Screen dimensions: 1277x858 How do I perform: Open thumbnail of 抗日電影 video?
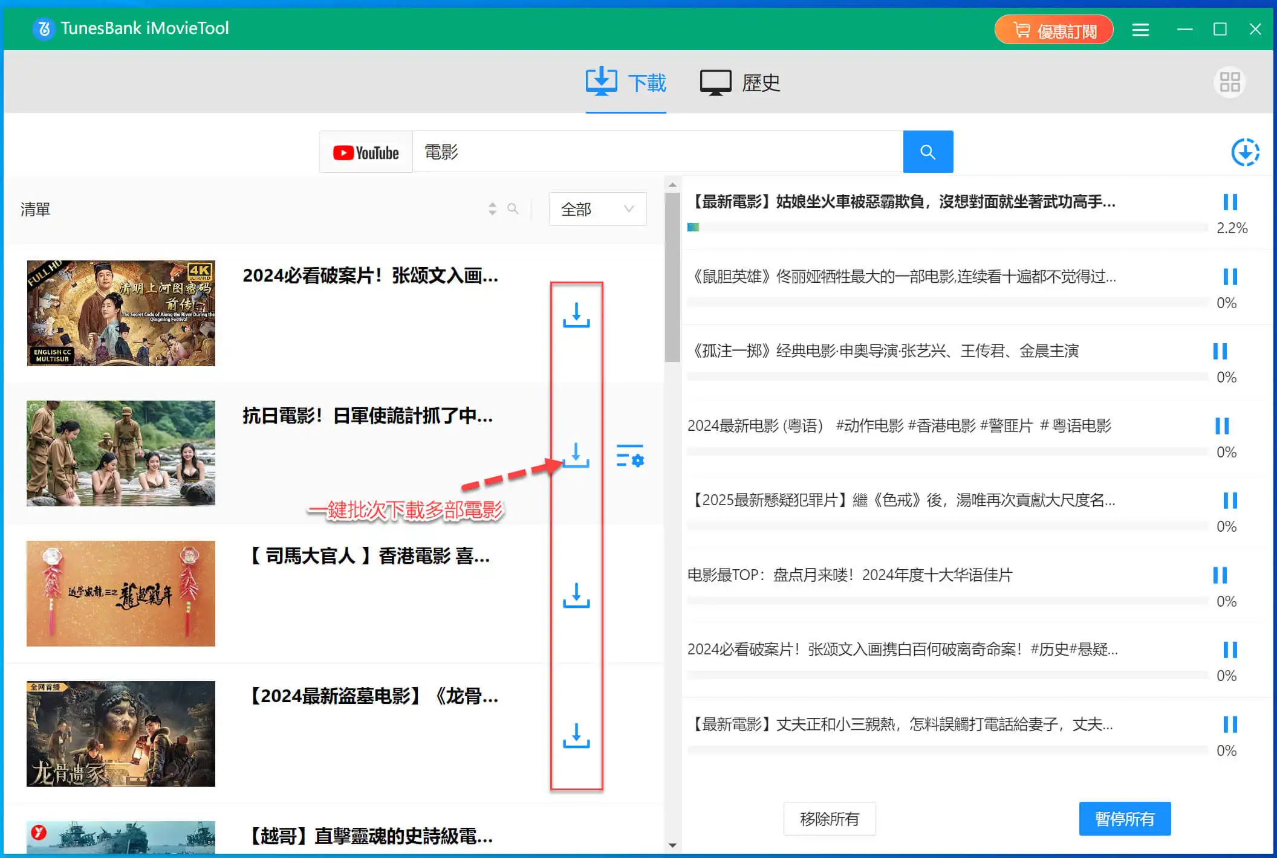pyautogui.click(x=121, y=453)
